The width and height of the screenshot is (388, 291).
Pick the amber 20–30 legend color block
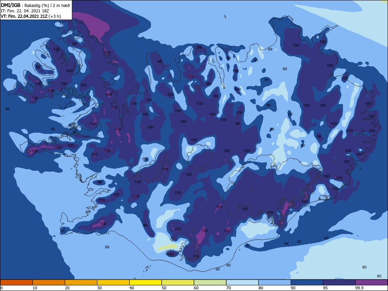81,282
